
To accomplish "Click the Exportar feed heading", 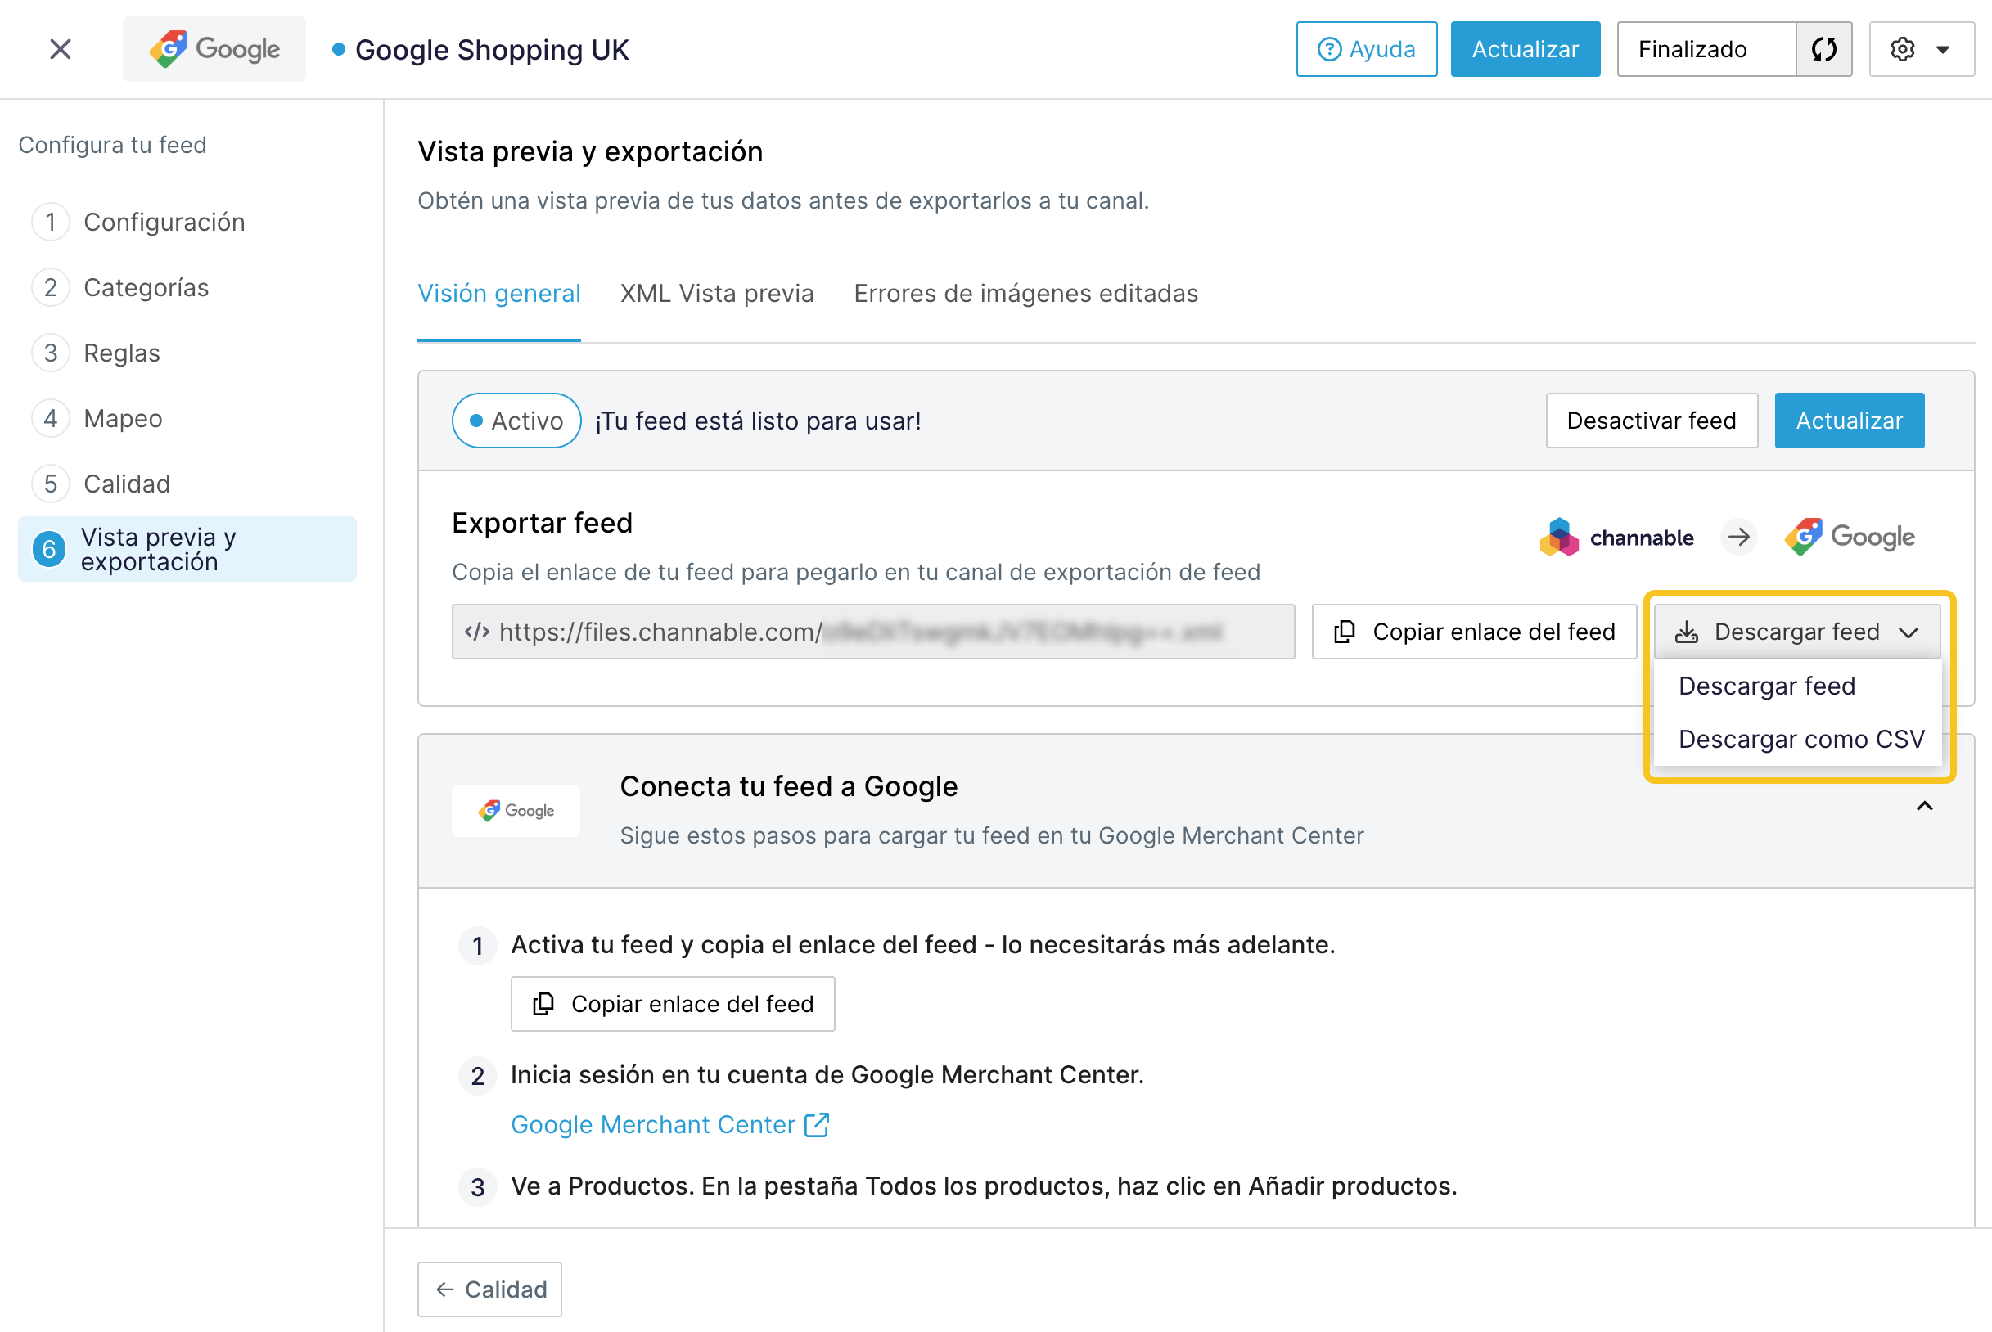I will (542, 523).
